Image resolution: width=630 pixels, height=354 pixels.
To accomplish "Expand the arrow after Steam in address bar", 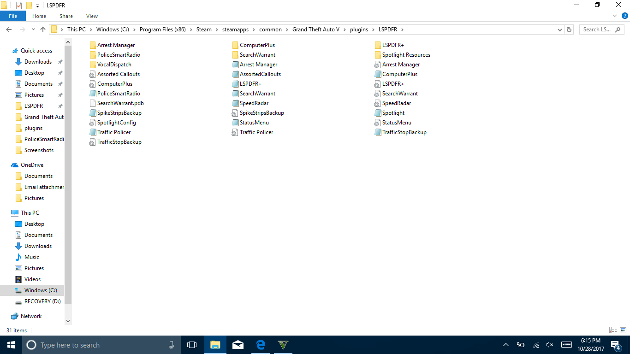I will tap(217, 29).
